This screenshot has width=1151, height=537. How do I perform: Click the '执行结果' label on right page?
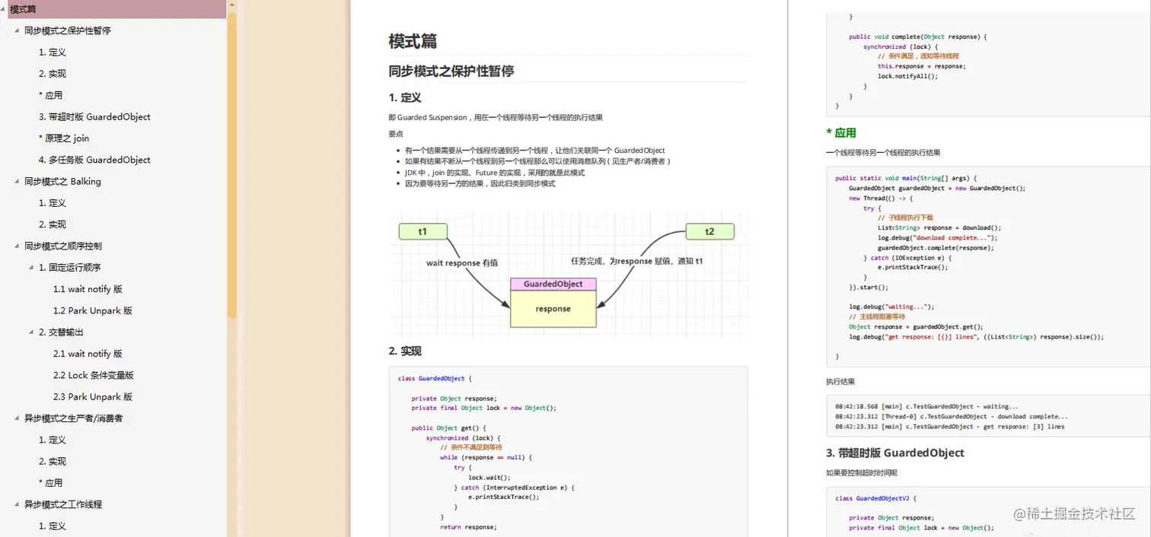[x=840, y=381]
